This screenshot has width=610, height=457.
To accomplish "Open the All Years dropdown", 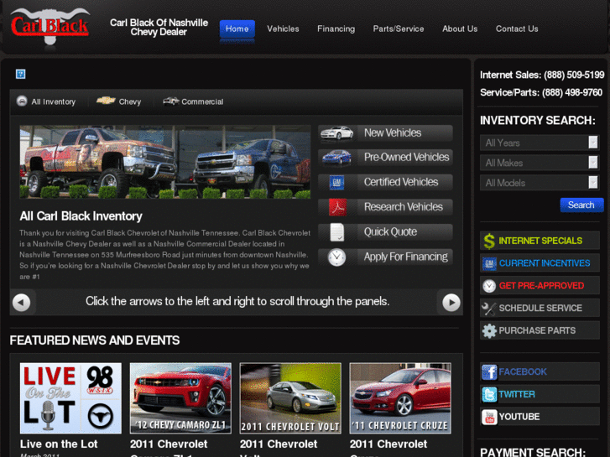I will click(540, 143).
